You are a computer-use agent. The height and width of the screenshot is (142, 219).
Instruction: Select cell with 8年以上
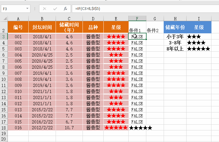(175, 49)
